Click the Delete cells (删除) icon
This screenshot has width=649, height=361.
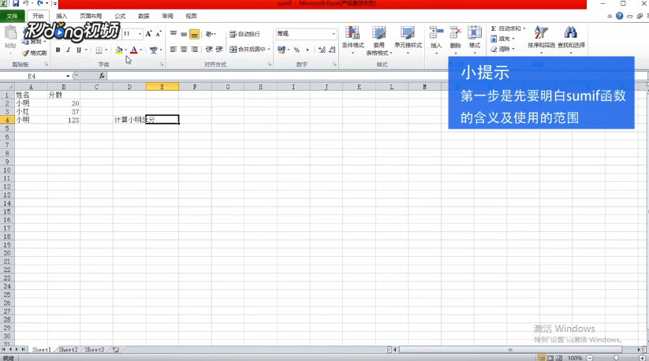pyautogui.click(x=455, y=32)
